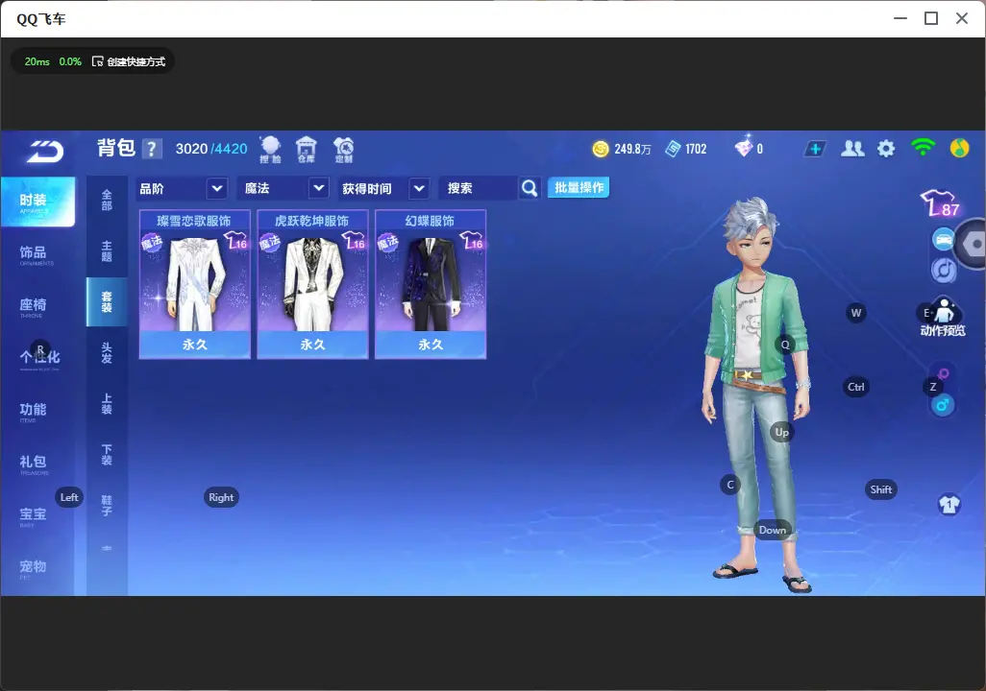This screenshot has width=986, height=691.
Task: Select the 下装 subcategory tab
Action: (107, 455)
